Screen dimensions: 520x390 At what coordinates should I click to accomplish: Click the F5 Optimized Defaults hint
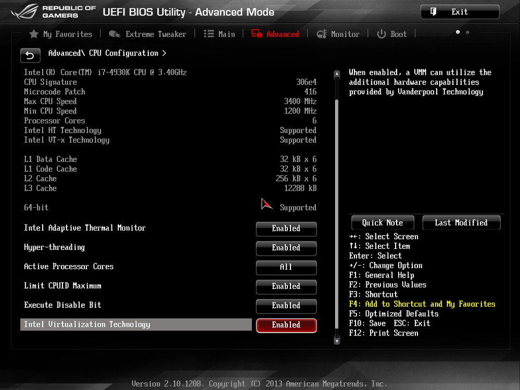tap(394, 314)
